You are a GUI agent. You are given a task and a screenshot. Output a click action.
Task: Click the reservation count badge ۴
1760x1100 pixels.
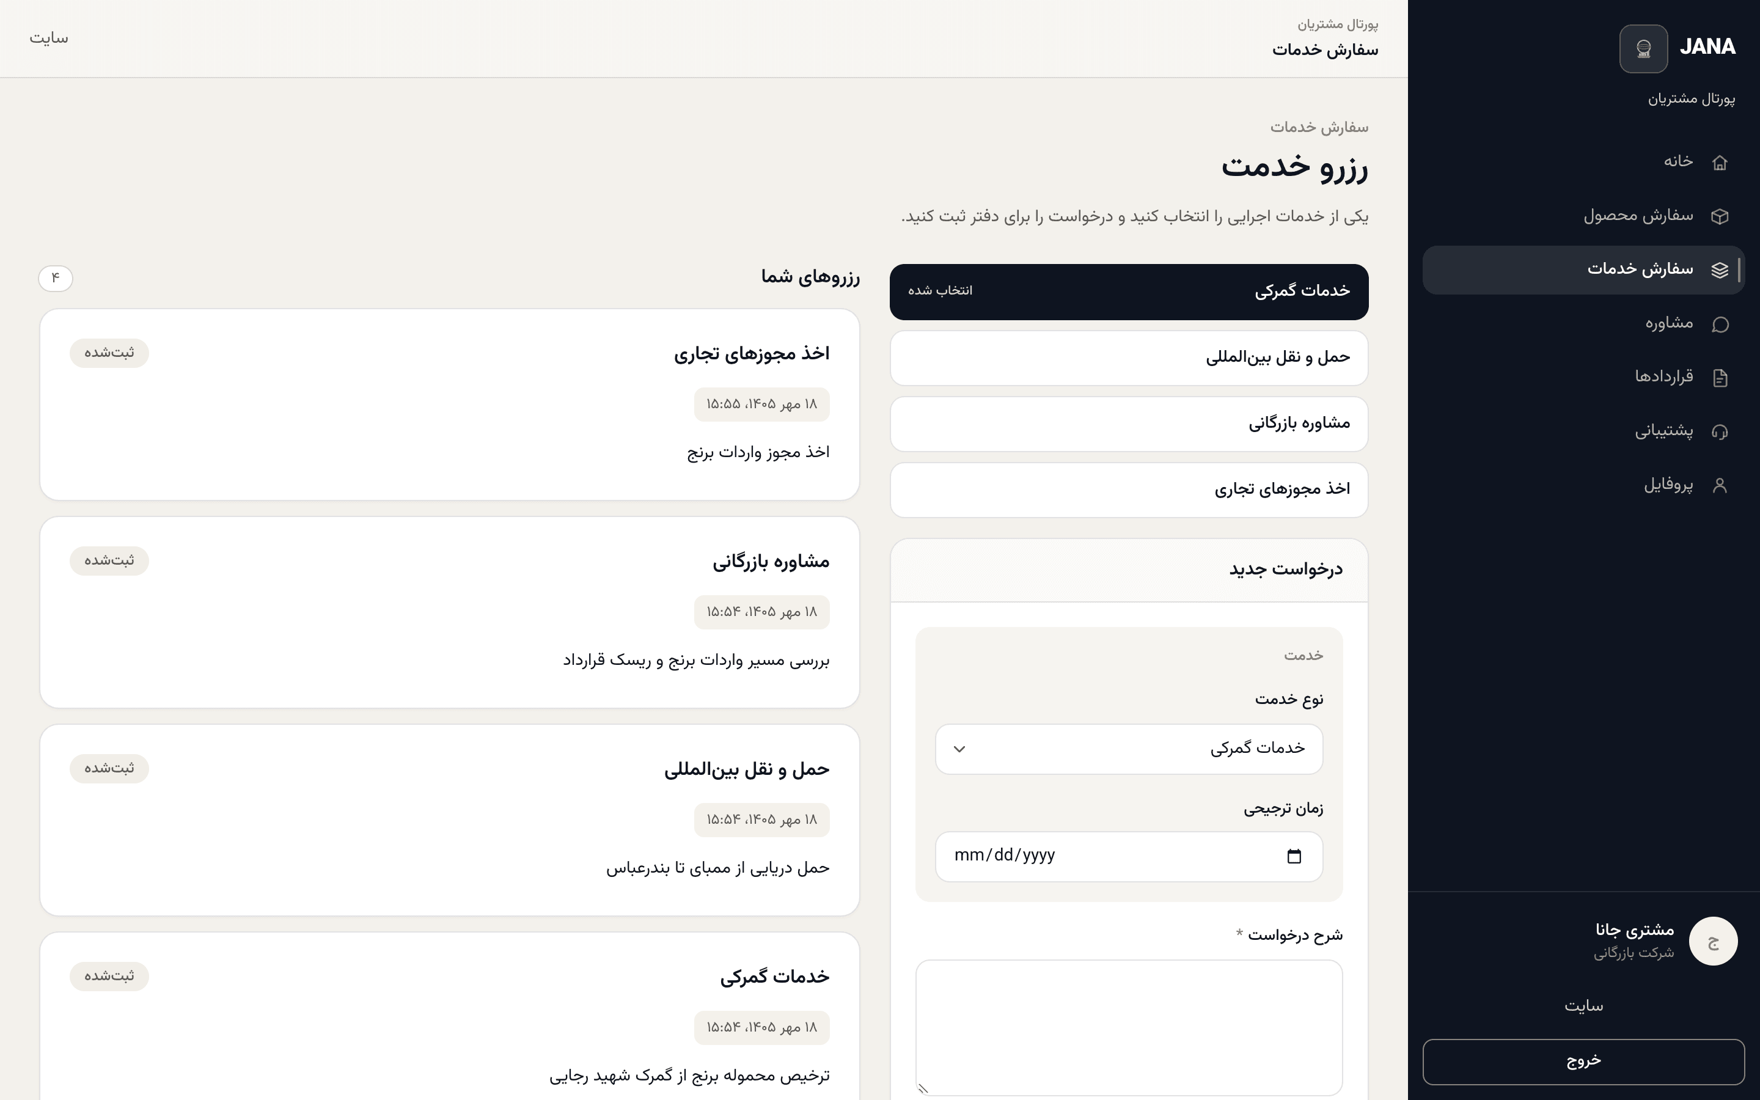pos(55,278)
